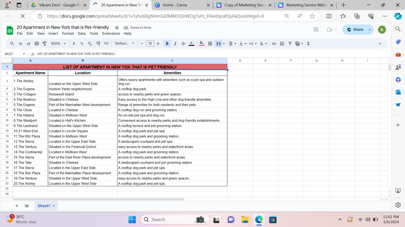Print the spreadsheet
The width and height of the screenshot is (405, 227).
pyautogui.click(x=37, y=44)
